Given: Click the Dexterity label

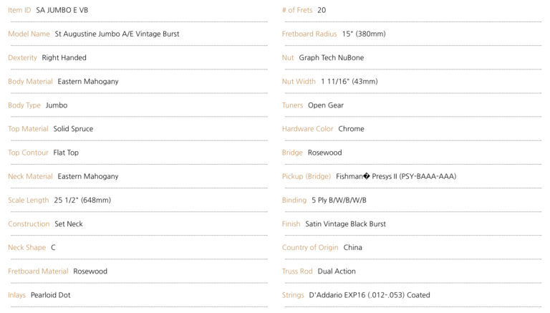Looking at the screenshot, I should 22,57.
